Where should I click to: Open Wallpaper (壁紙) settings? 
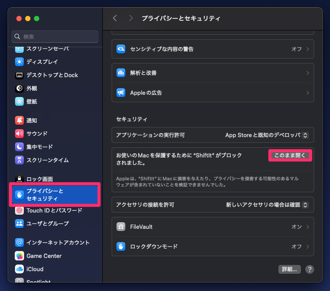coord(19,101)
